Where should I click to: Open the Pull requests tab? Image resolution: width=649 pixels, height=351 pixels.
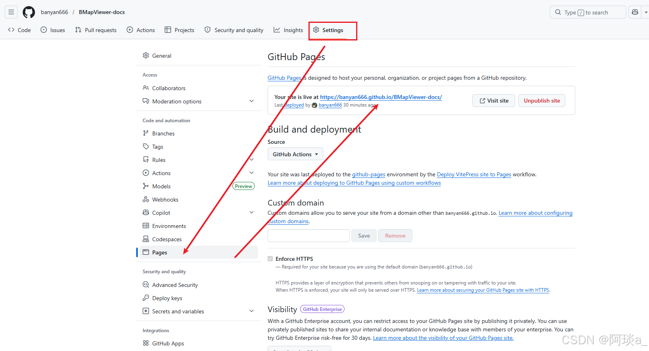click(x=96, y=30)
